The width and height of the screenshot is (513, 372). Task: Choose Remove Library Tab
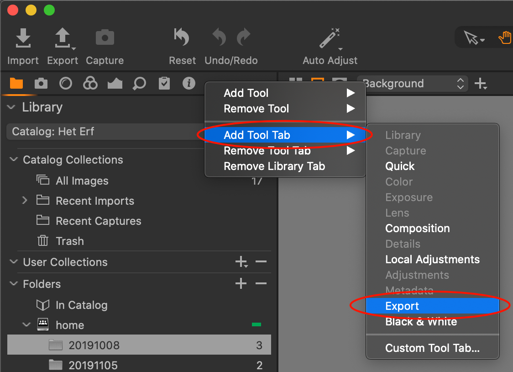pyautogui.click(x=285, y=166)
